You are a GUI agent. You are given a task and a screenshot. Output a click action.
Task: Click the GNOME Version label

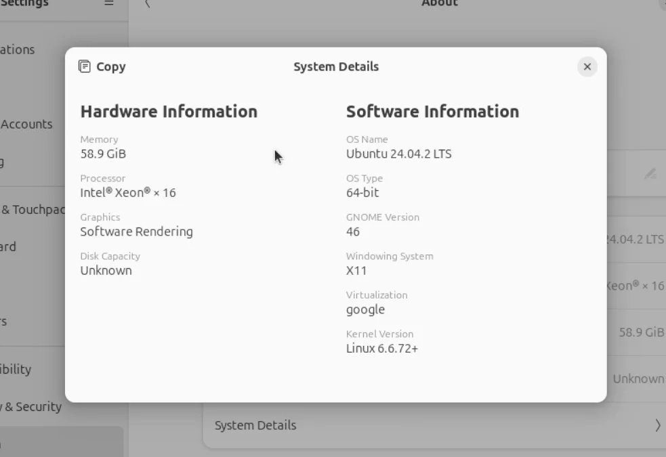[383, 217]
